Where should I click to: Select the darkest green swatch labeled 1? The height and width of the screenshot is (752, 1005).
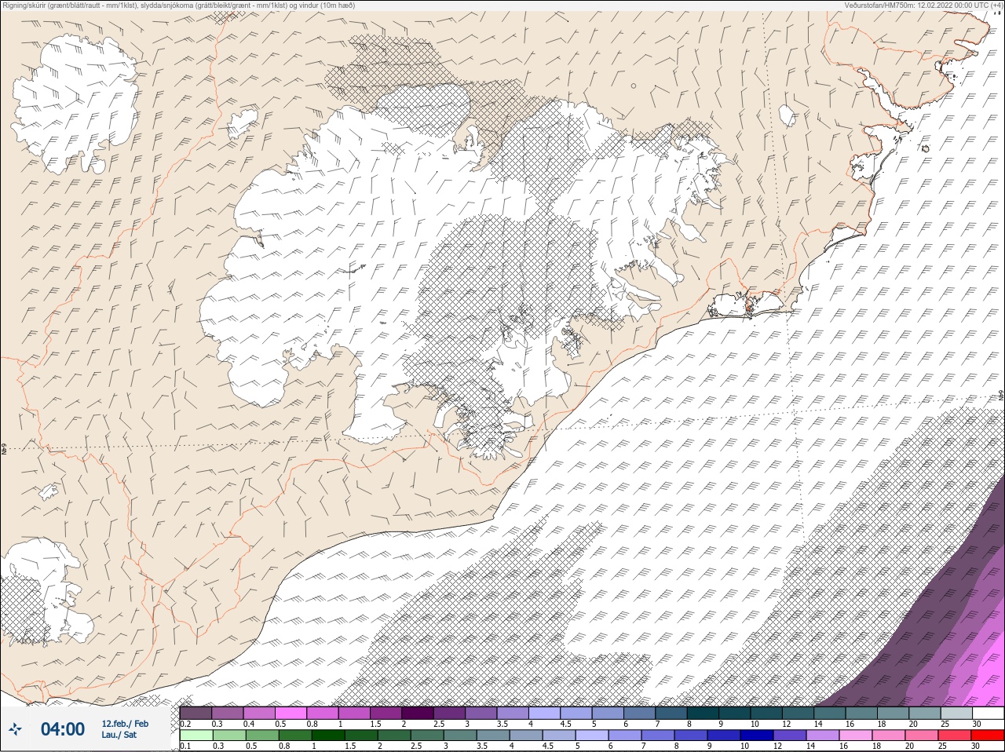[327, 736]
